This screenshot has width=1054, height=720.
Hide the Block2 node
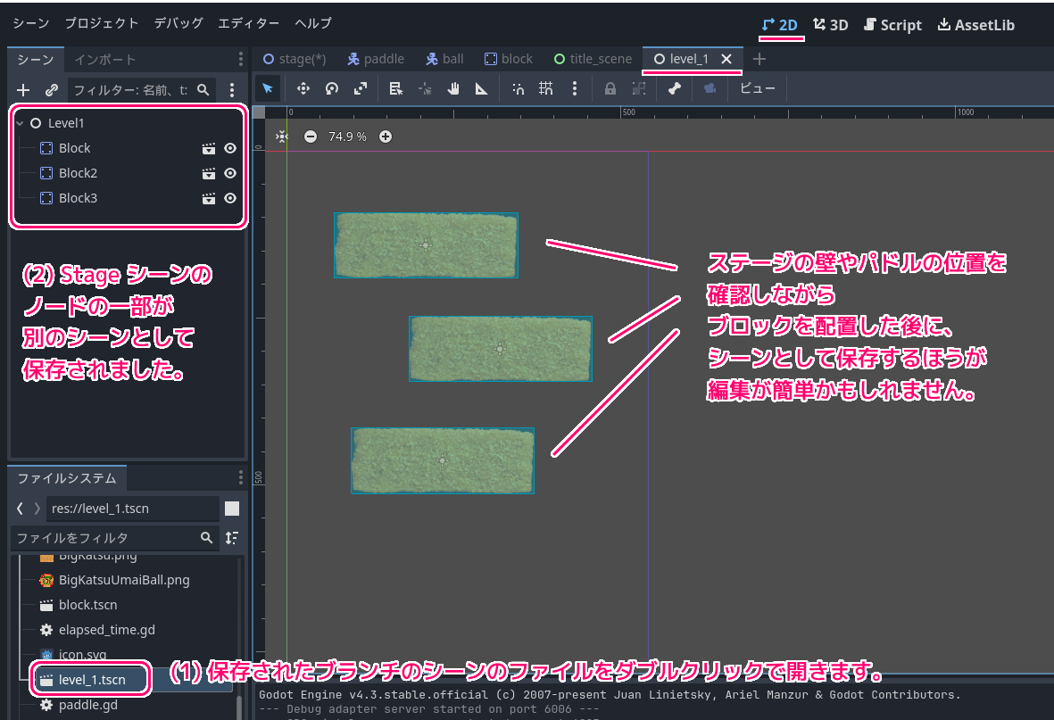(x=230, y=173)
